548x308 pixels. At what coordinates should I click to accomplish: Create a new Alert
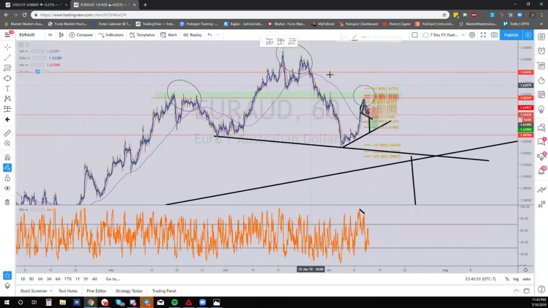pyautogui.click(x=168, y=35)
